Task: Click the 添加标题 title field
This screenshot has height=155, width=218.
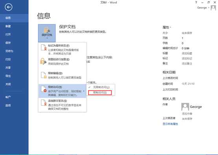Action: 187,53
